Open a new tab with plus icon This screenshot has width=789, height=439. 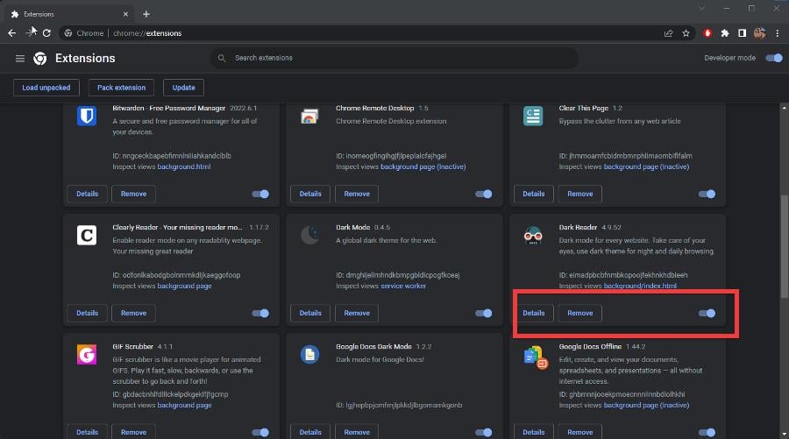click(x=146, y=14)
